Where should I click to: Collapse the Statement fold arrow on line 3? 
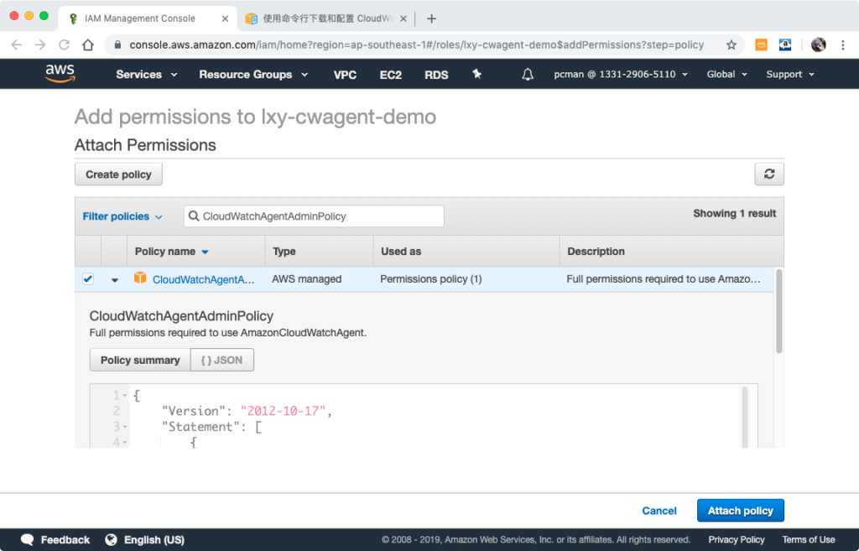point(125,427)
